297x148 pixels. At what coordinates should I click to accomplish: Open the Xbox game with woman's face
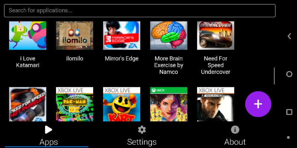[169, 104]
